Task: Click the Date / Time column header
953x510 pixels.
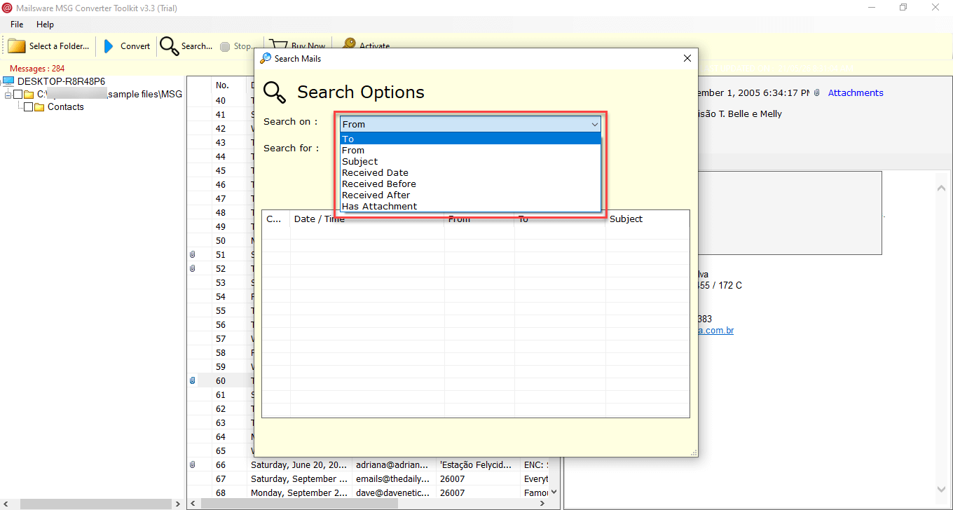Action: click(367, 219)
